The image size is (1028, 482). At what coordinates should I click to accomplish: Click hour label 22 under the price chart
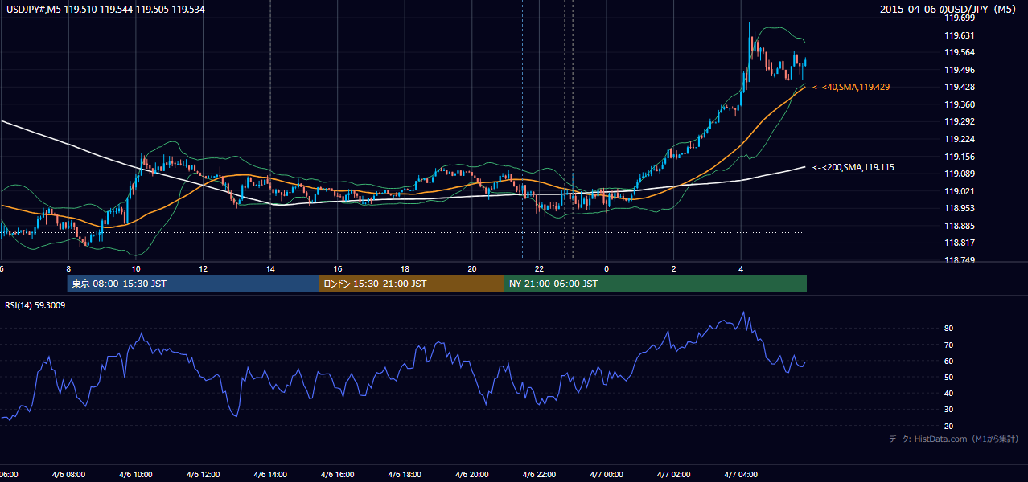pyautogui.click(x=539, y=269)
